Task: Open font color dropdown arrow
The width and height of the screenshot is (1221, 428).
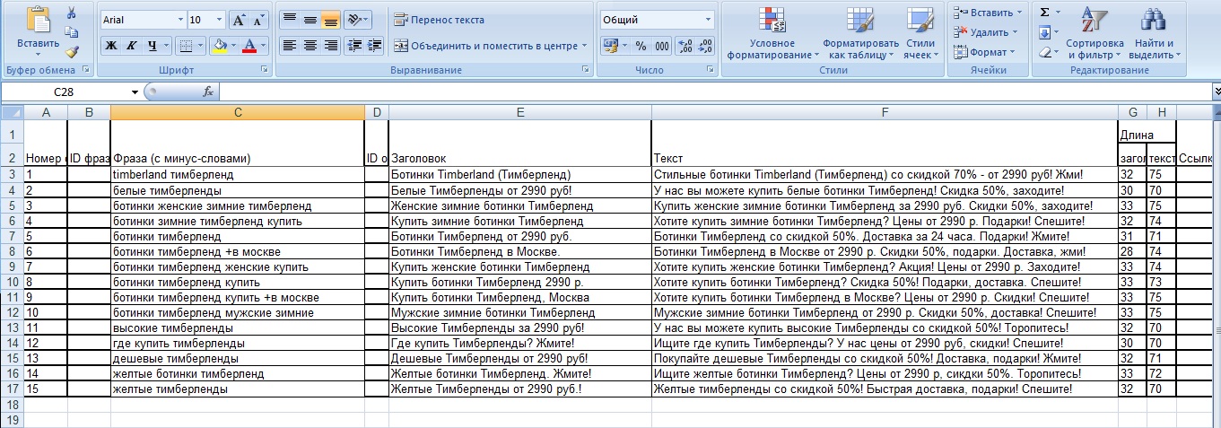Action: 263,46
